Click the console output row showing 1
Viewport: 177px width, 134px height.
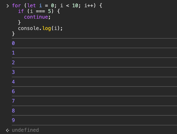point(13,53)
